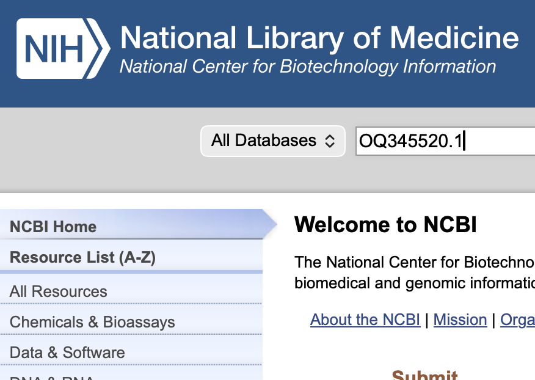Click National Center for Biotechnology Information subtitle
Viewport: 535px width, 380px height.
click(308, 66)
